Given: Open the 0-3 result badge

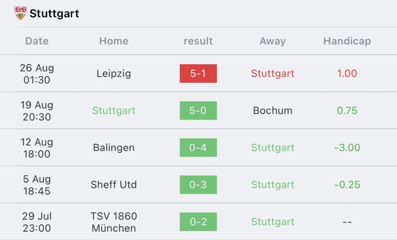Looking at the screenshot, I should [x=198, y=185].
